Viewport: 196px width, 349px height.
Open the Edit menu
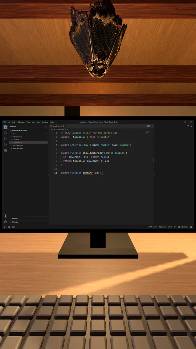(14, 122)
